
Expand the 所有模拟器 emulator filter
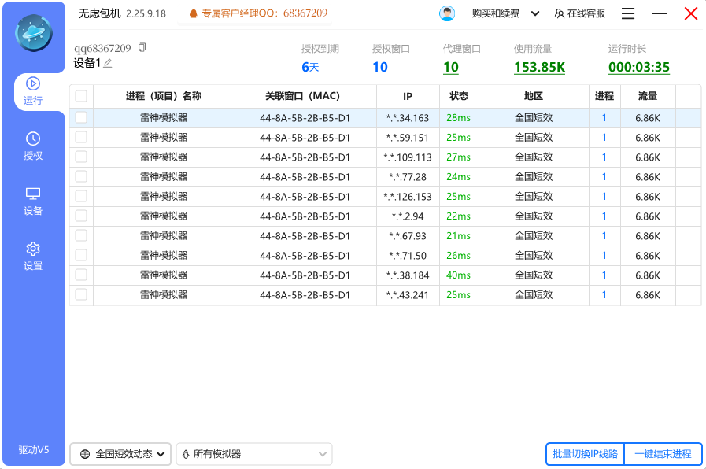253,454
